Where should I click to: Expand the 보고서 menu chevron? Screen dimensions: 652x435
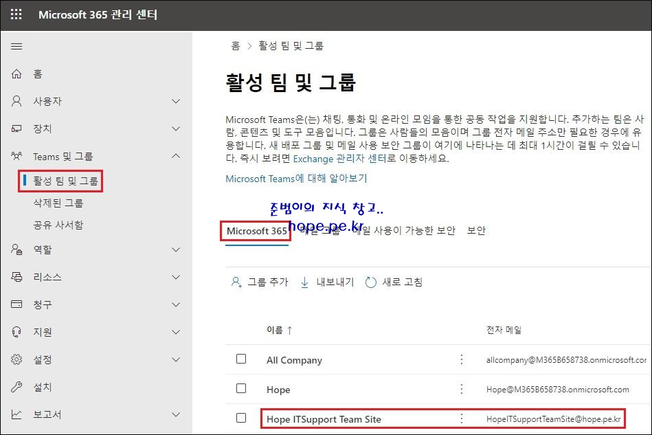[x=176, y=414]
